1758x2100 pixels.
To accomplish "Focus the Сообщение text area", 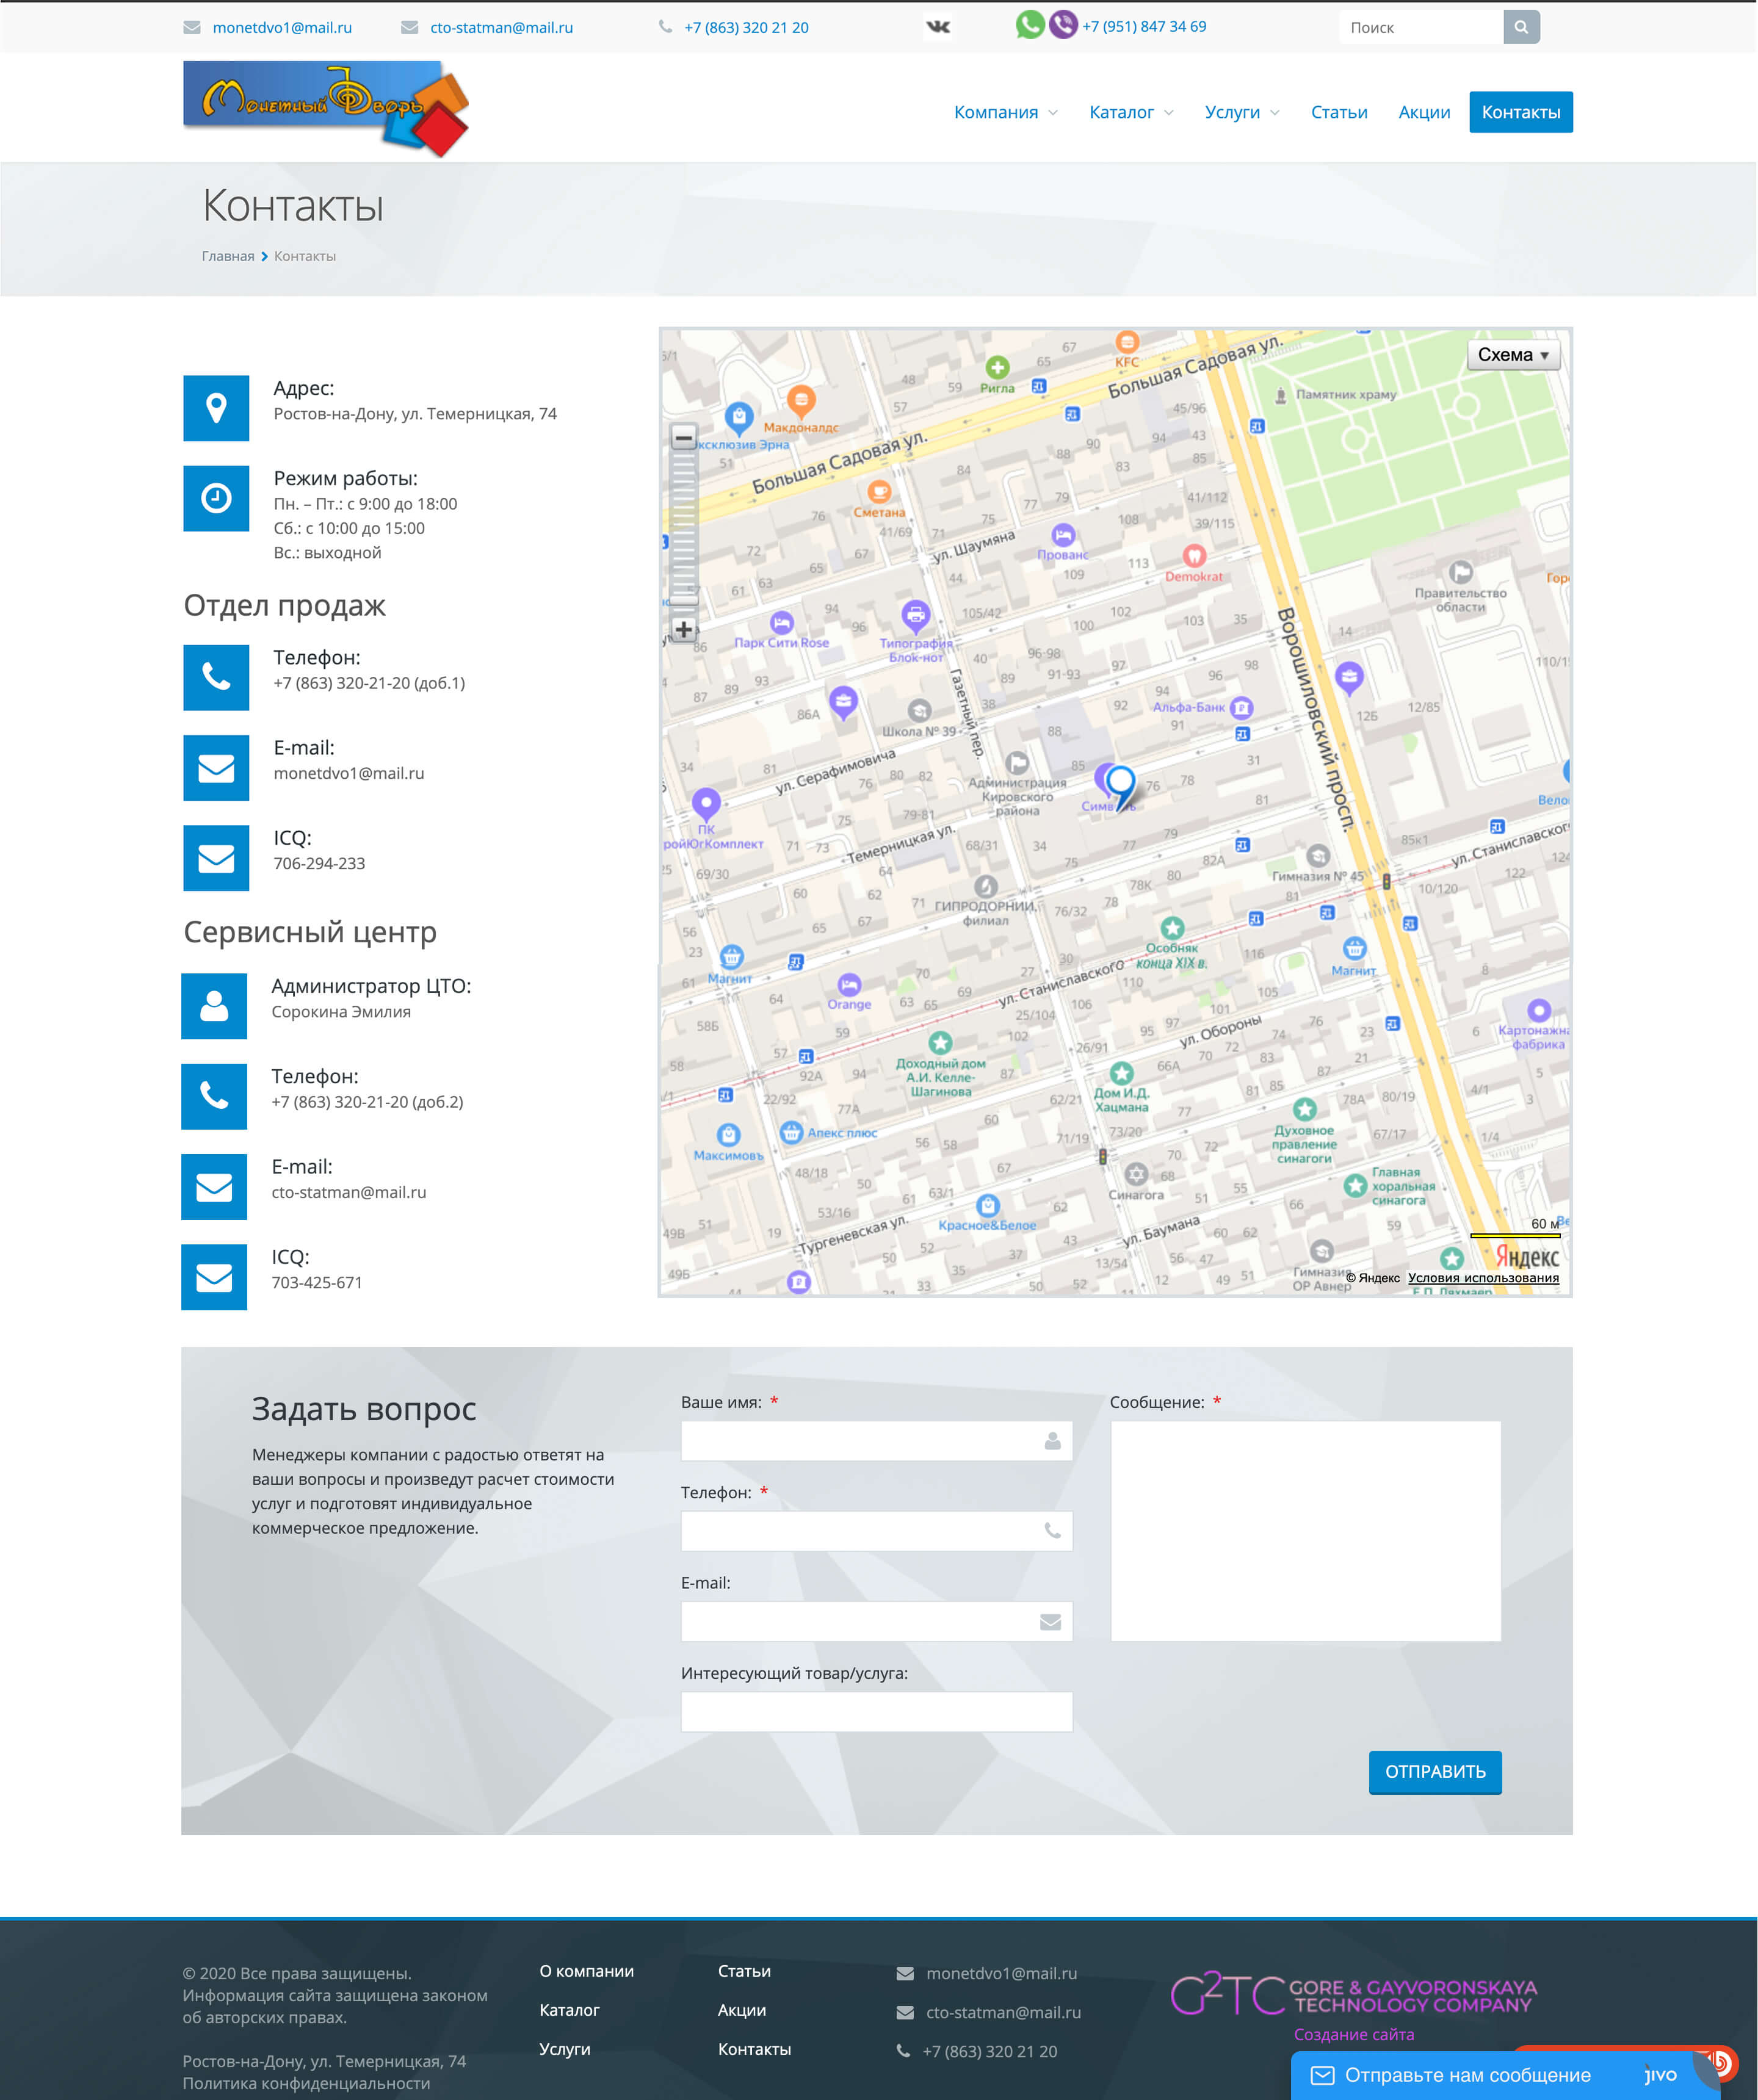I will click(x=1305, y=1530).
